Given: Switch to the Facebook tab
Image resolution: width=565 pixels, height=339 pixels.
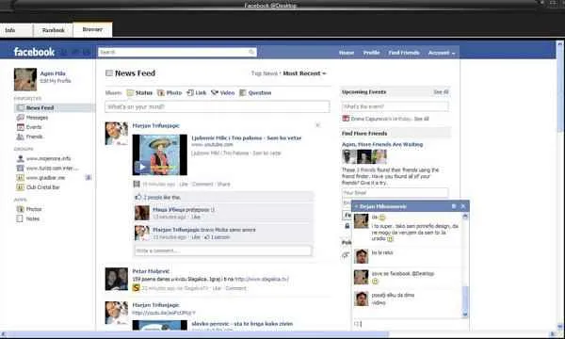Looking at the screenshot, I should click(54, 30).
